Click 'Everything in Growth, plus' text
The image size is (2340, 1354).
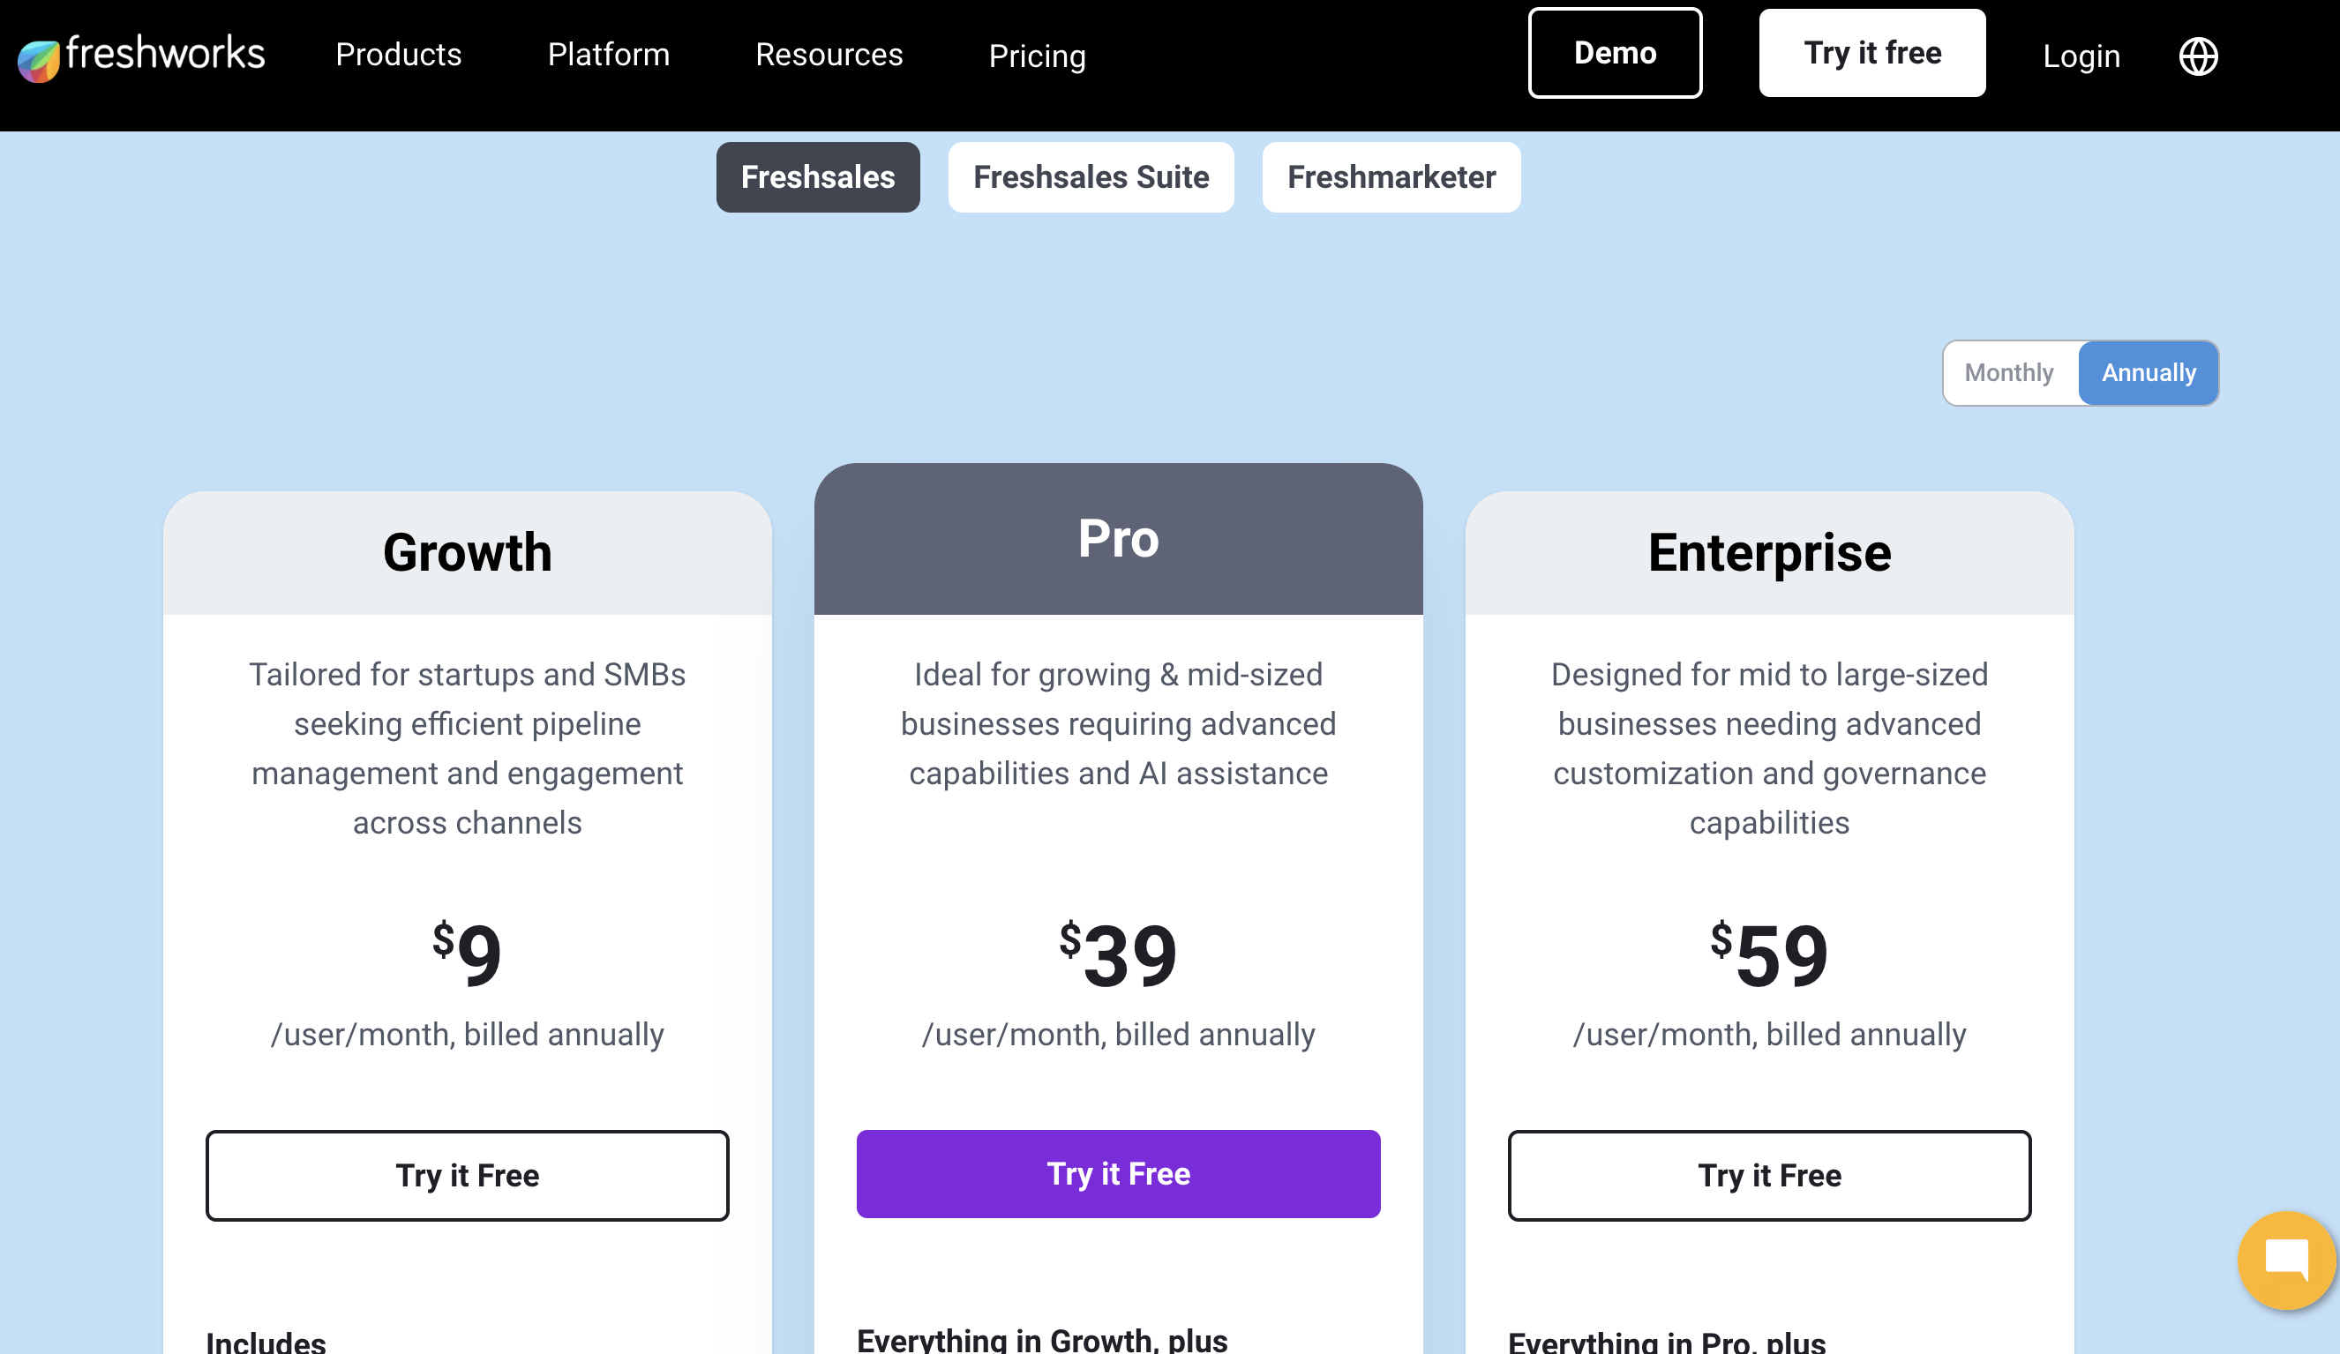coord(1042,1339)
